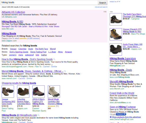146x123 pixels.
Task: Open Merrell® Hiking Boots sidebar ad
Action: [x=121, y=82]
